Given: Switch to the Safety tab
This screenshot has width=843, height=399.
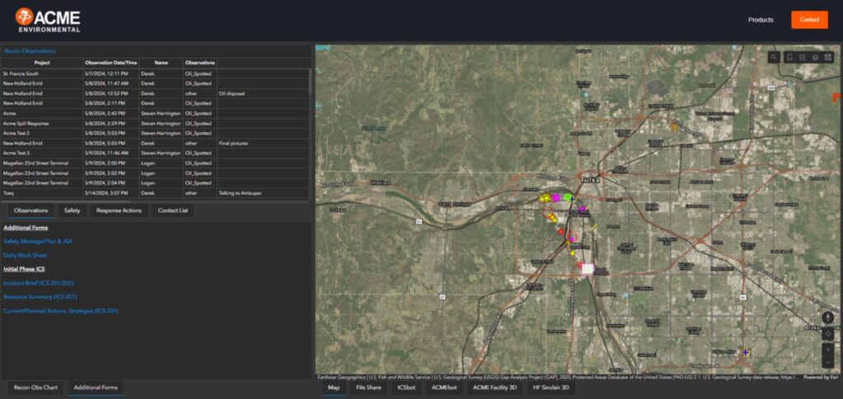Looking at the screenshot, I should click(72, 211).
